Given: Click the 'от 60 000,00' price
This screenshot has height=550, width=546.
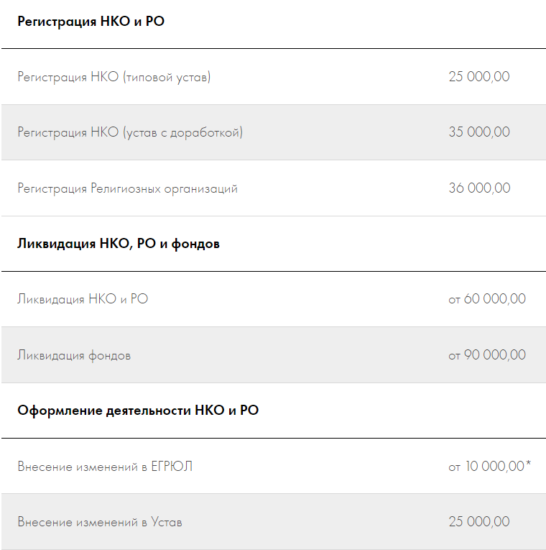Looking at the screenshot, I should (x=486, y=299).
